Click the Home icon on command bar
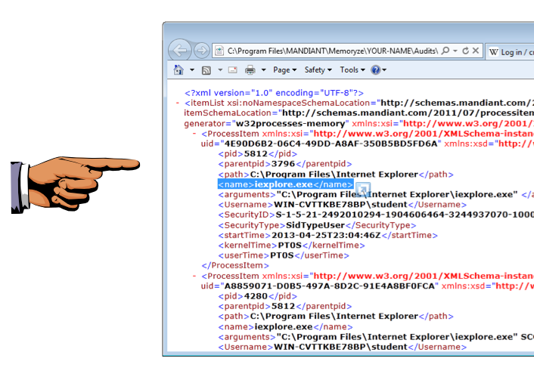The image size is (534, 368). [x=179, y=70]
